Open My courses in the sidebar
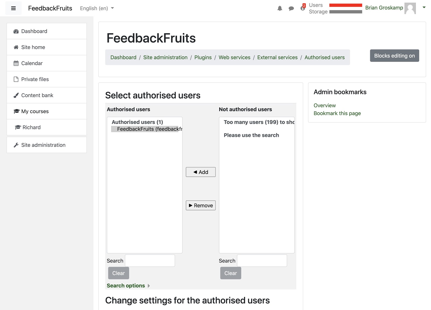Viewport: 431px width, 310px height. [x=47, y=111]
